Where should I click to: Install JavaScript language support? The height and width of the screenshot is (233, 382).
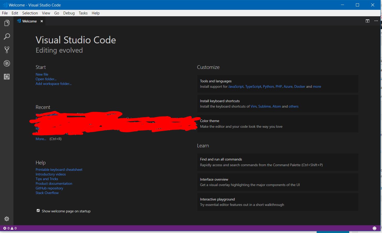tap(236, 86)
